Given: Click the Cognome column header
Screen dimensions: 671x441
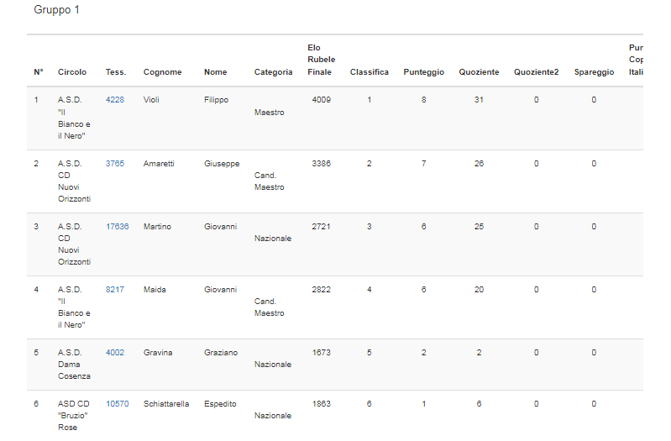Looking at the screenshot, I should pyautogui.click(x=162, y=72).
